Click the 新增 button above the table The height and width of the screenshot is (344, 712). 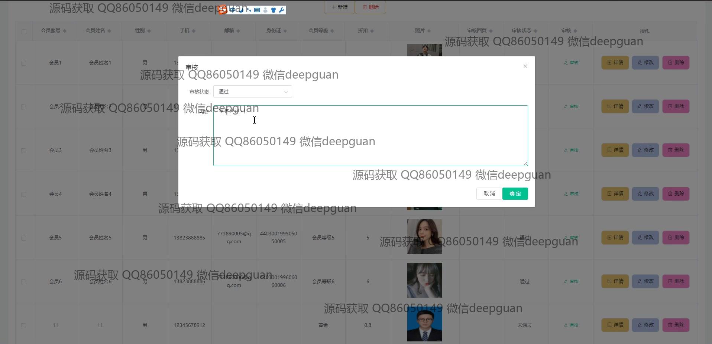click(x=339, y=7)
